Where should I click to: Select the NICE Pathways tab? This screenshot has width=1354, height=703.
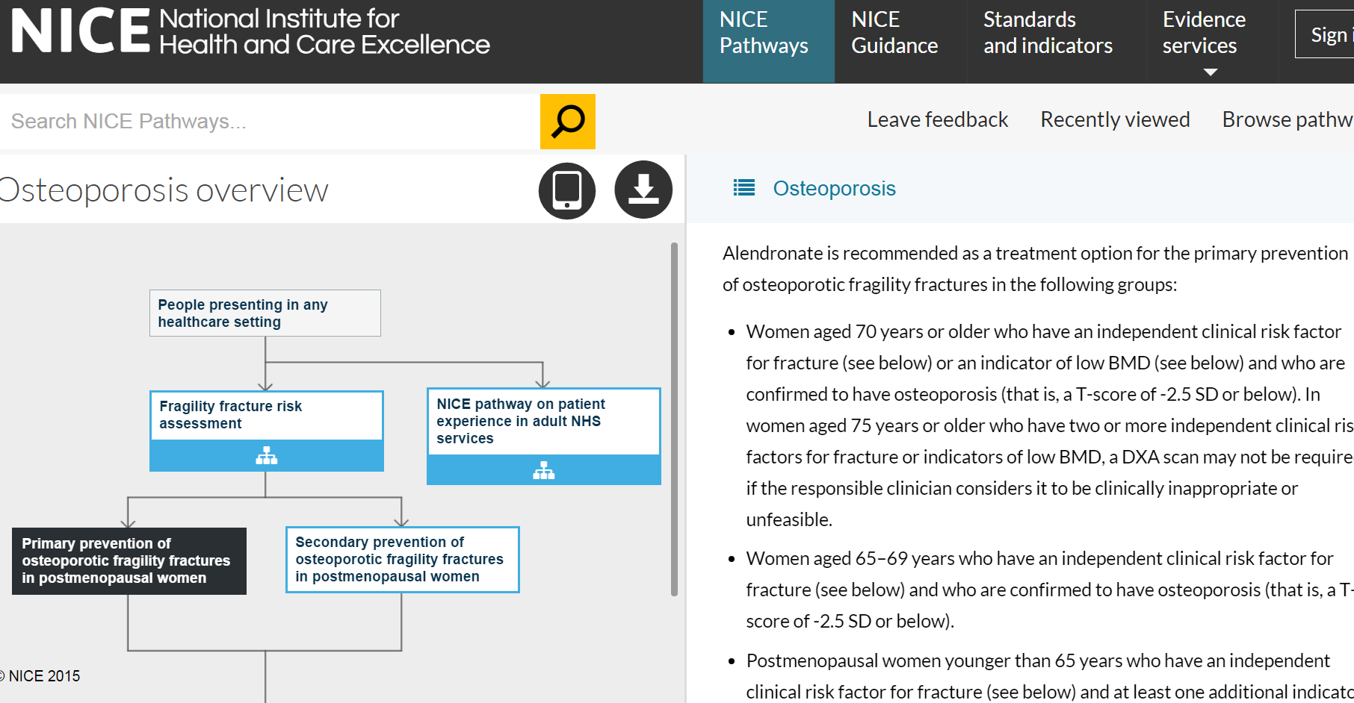click(x=768, y=41)
